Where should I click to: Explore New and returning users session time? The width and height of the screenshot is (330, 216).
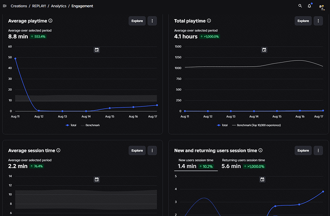click(303, 151)
